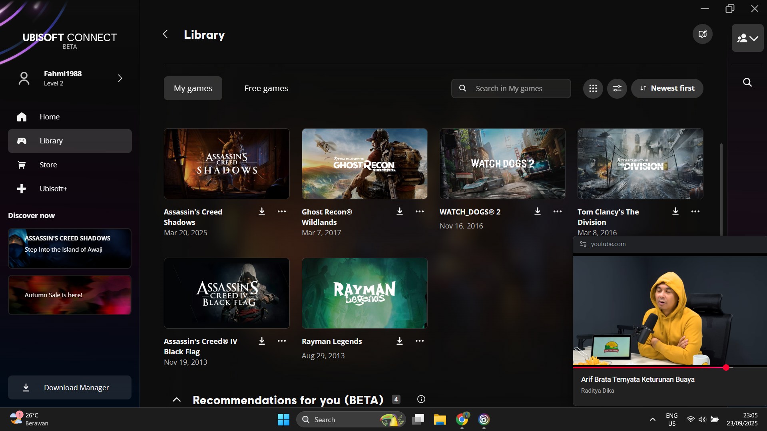The height and width of the screenshot is (431, 767).
Task: Open File Explorer from taskbar
Action: 440,419
